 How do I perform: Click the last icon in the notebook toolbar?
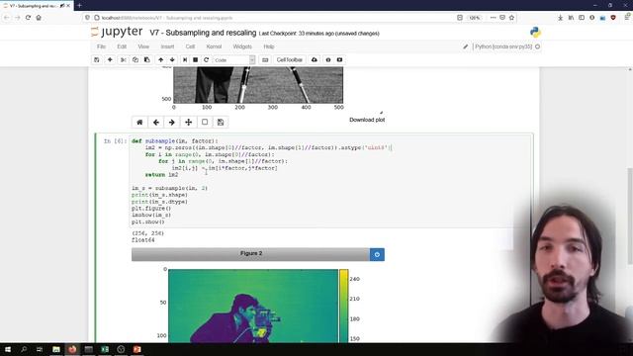pos(339,59)
